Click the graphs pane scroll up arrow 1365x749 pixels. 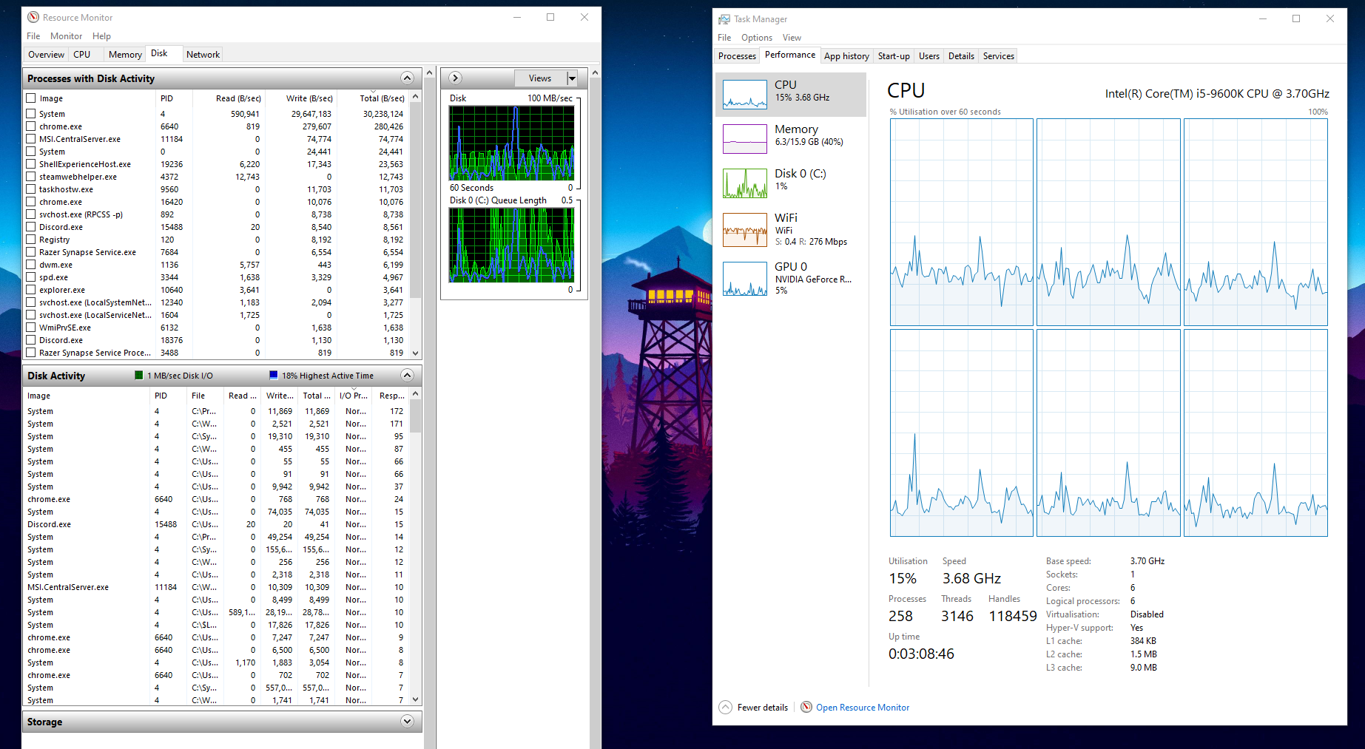click(x=596, y=72)
